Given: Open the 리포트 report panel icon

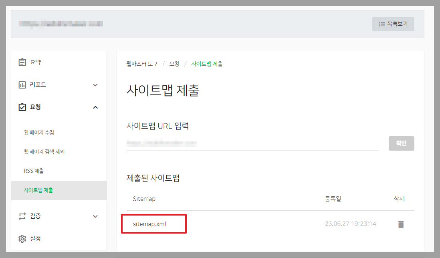Looking at the screenshot, I should 22,85.
